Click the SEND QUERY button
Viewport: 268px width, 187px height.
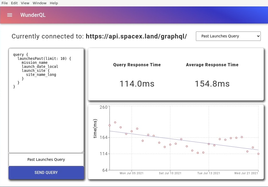point(46,173)
